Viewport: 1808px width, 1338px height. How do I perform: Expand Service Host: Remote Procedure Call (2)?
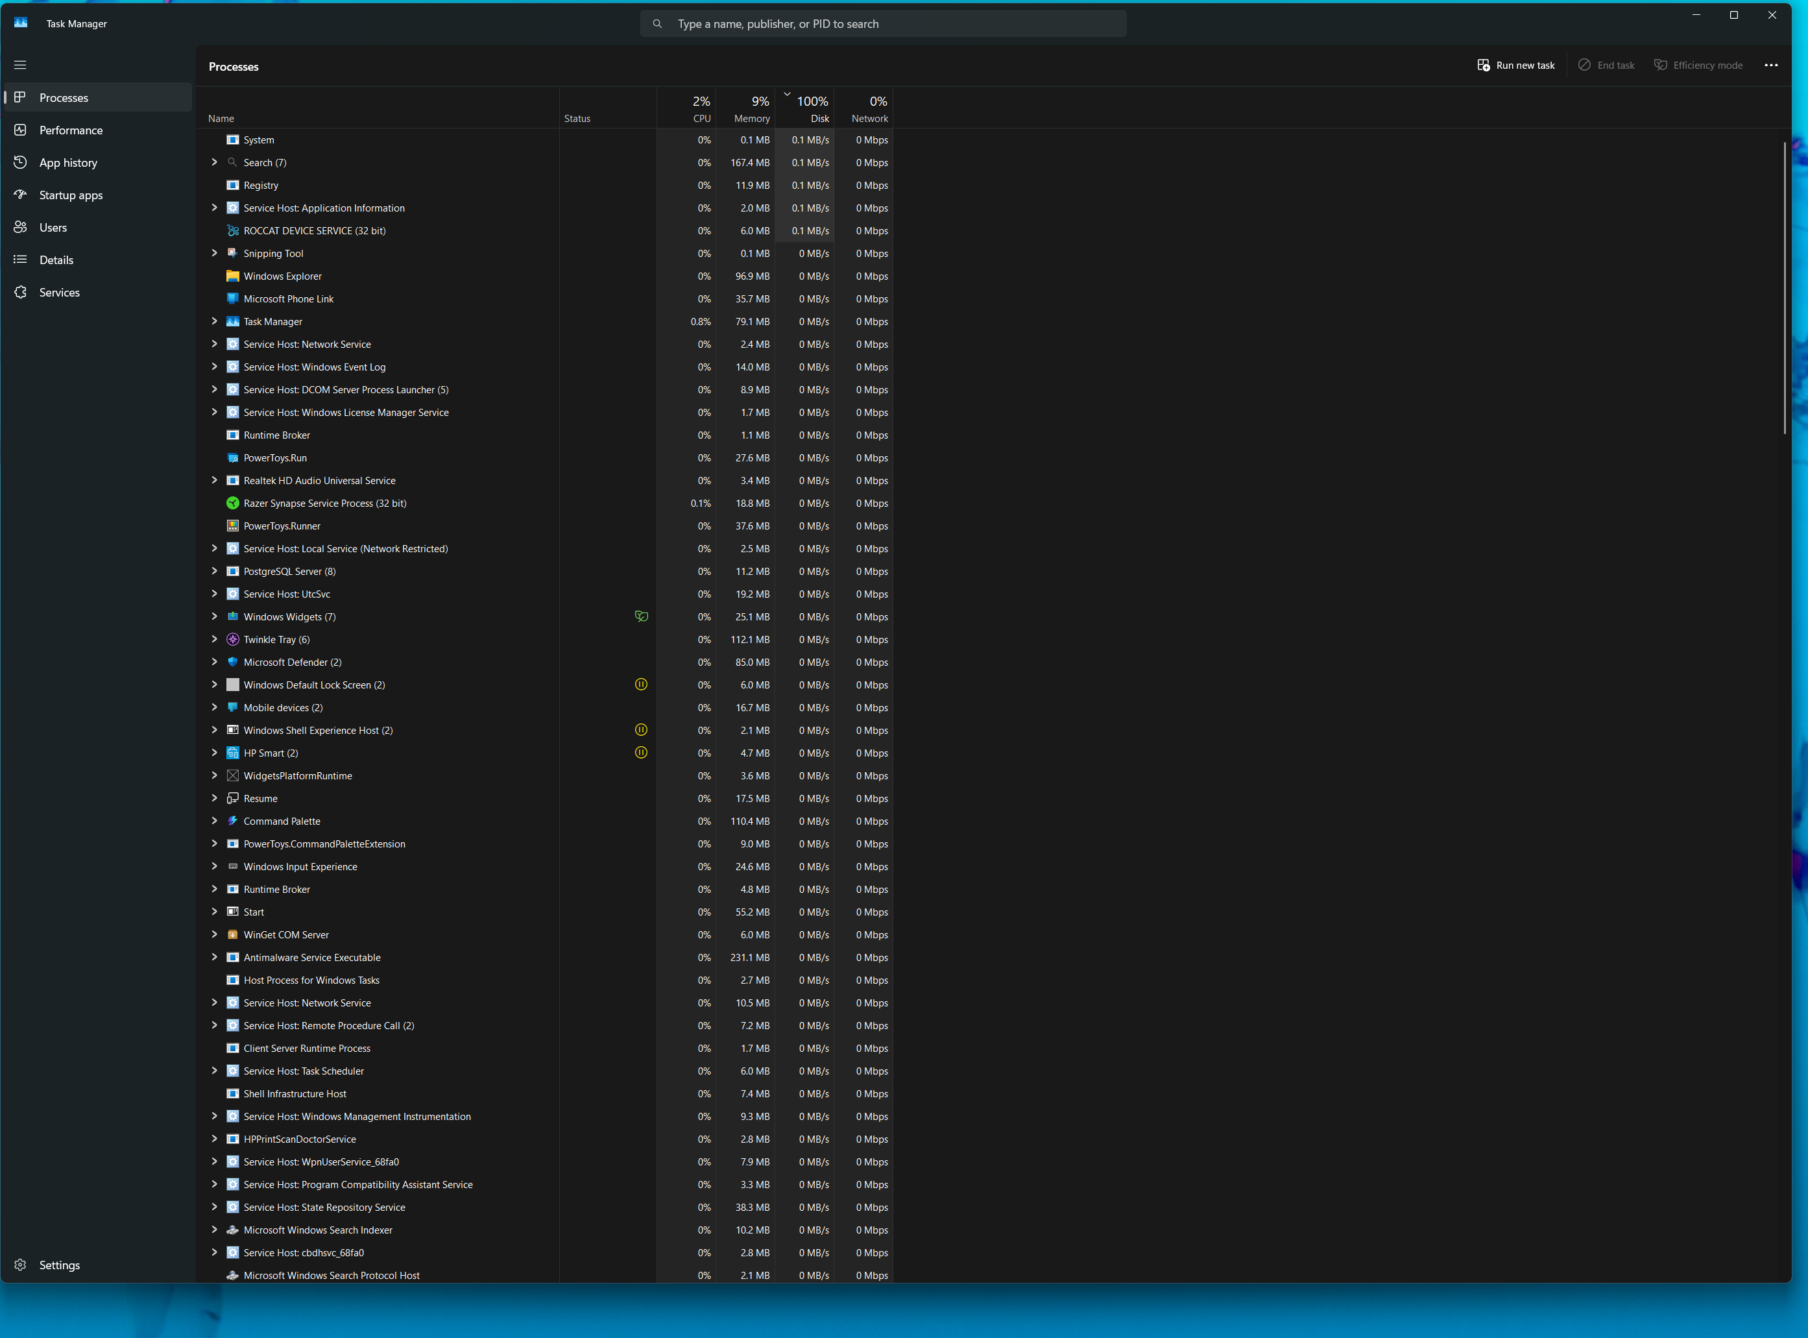coord(215,1025)
